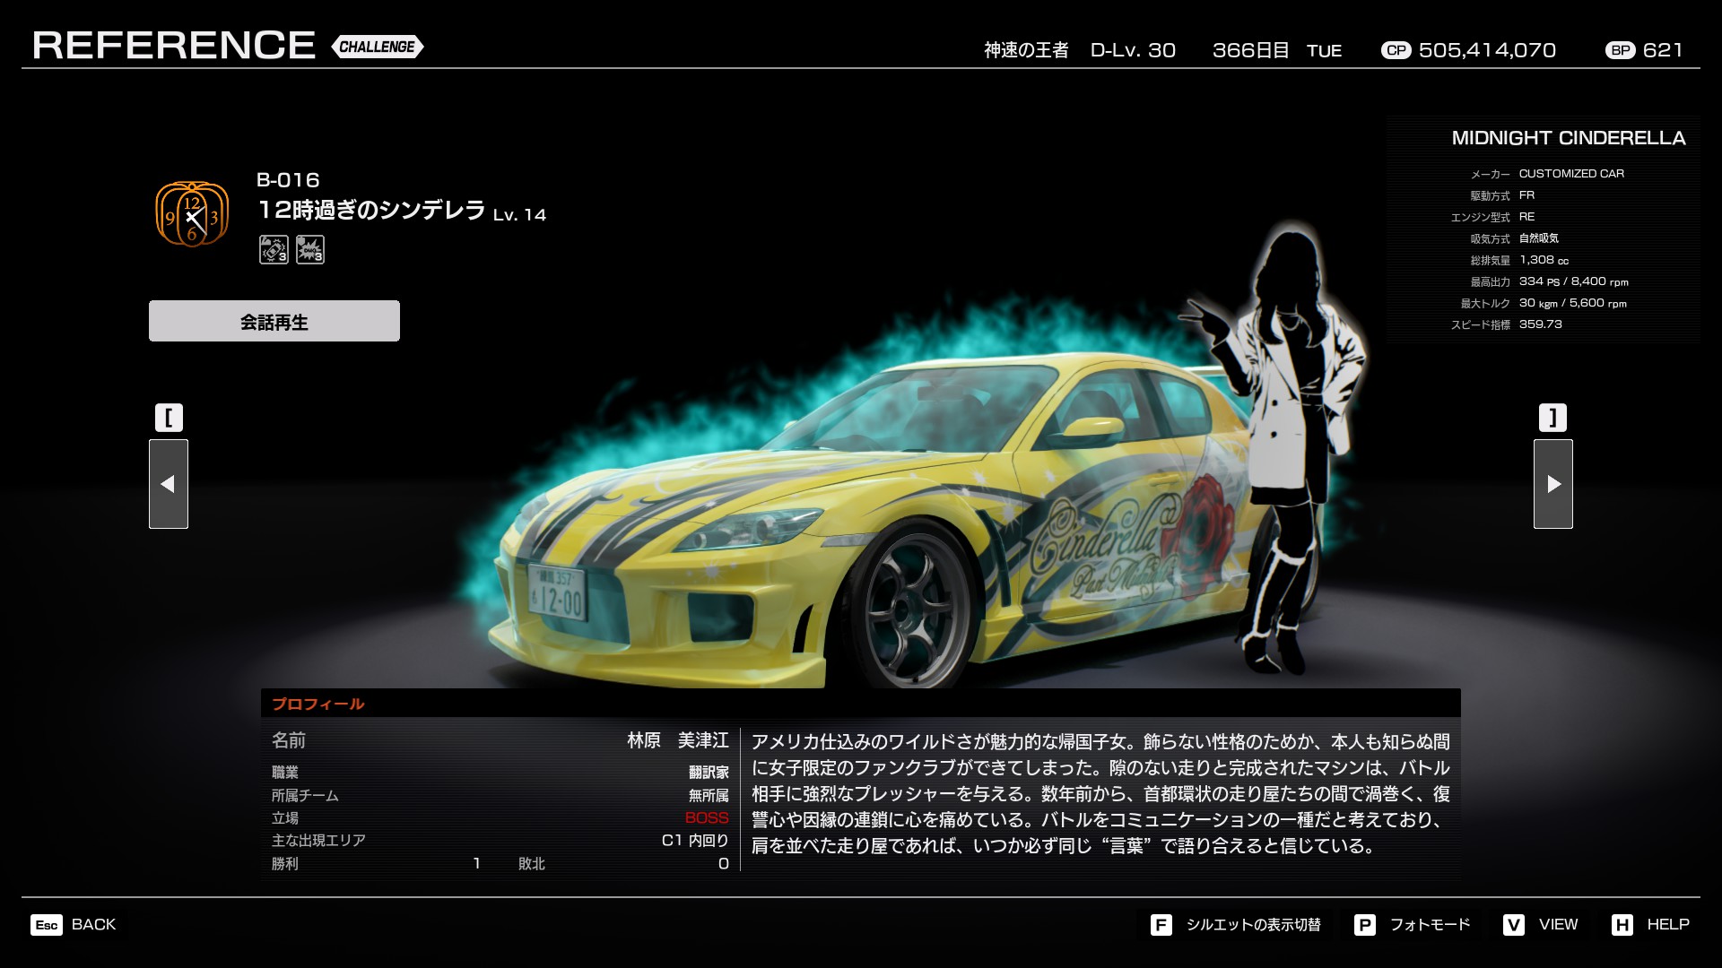
Task: Click the H key help icon
Action: coord(1622,925)
